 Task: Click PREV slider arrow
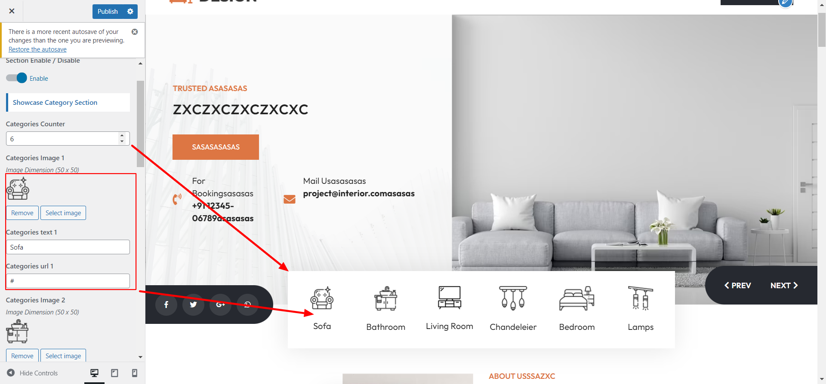click(737, 286)
